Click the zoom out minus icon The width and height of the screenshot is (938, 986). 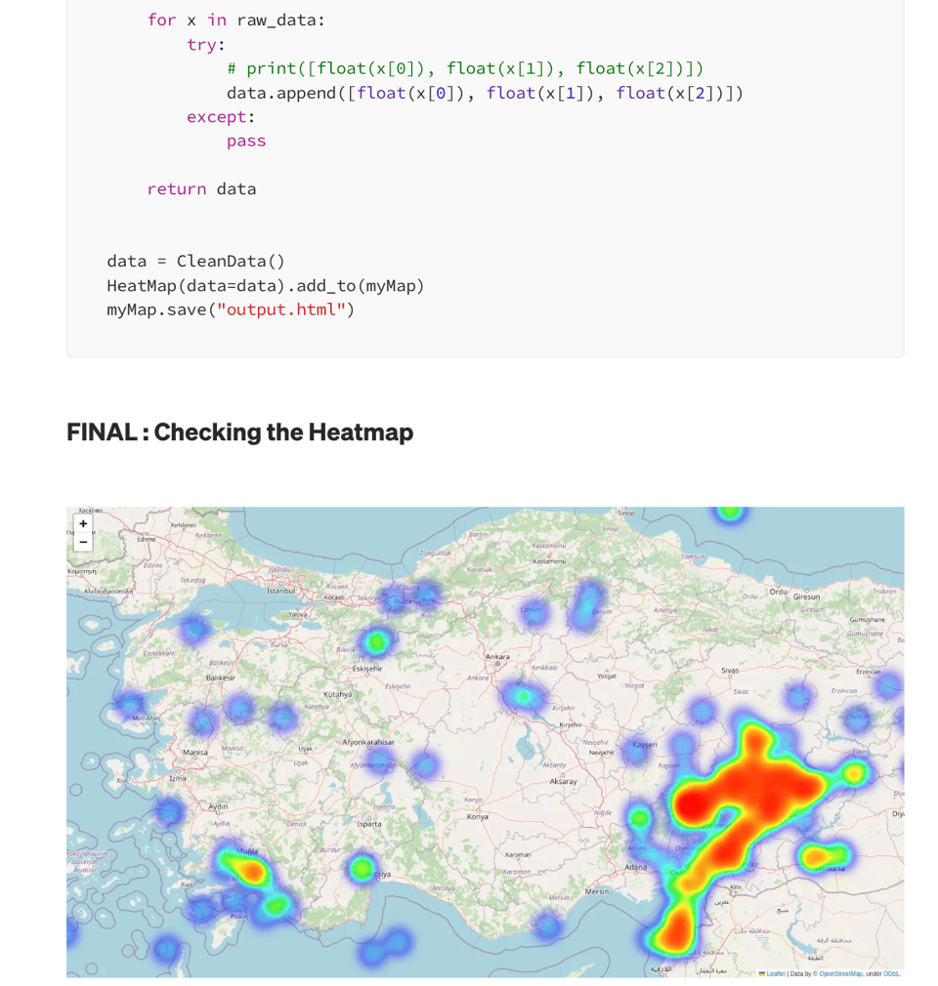(83, 540)
